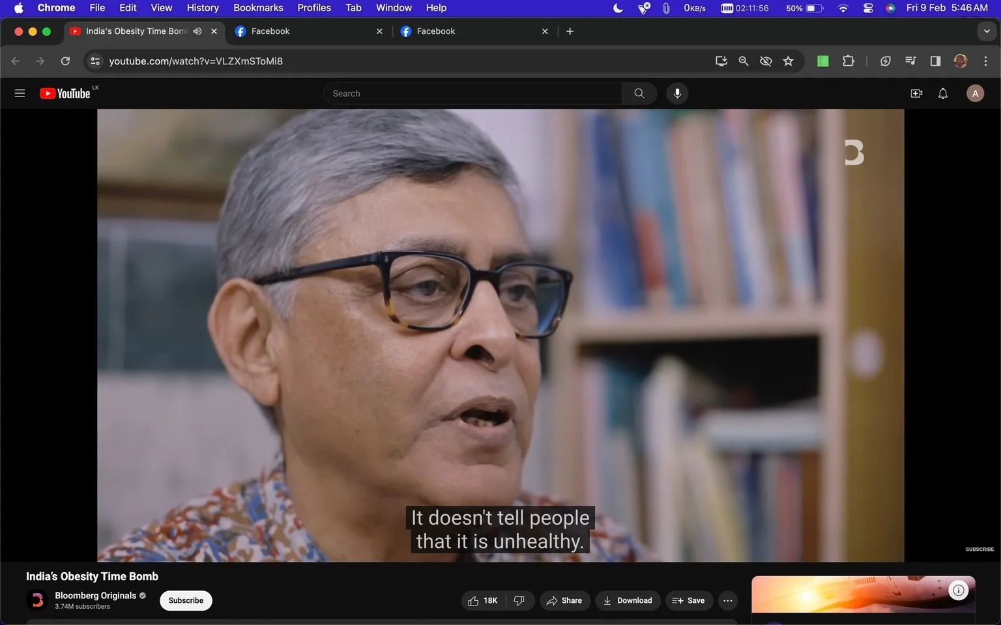Open the Bookmarks menu
Screen dimensions: 1001x625
pos(258,8)
